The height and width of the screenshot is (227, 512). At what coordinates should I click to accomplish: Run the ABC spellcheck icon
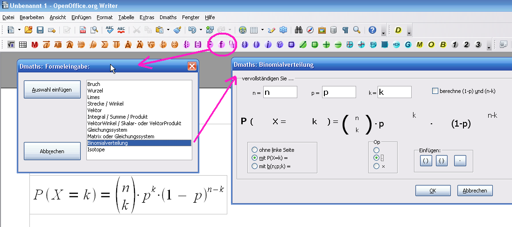[x=109, y=30]
